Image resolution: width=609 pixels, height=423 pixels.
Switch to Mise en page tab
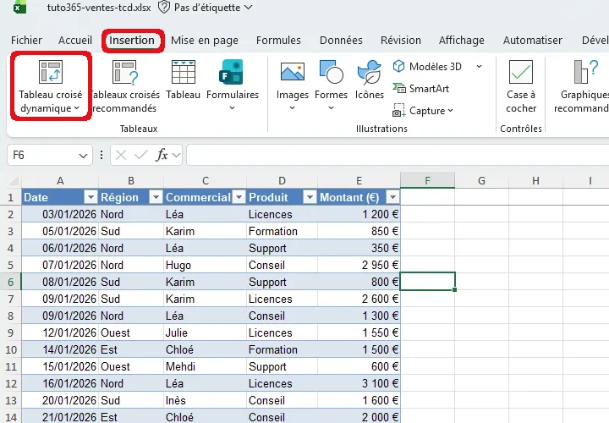pyautogui.click(x=205, y=40)
